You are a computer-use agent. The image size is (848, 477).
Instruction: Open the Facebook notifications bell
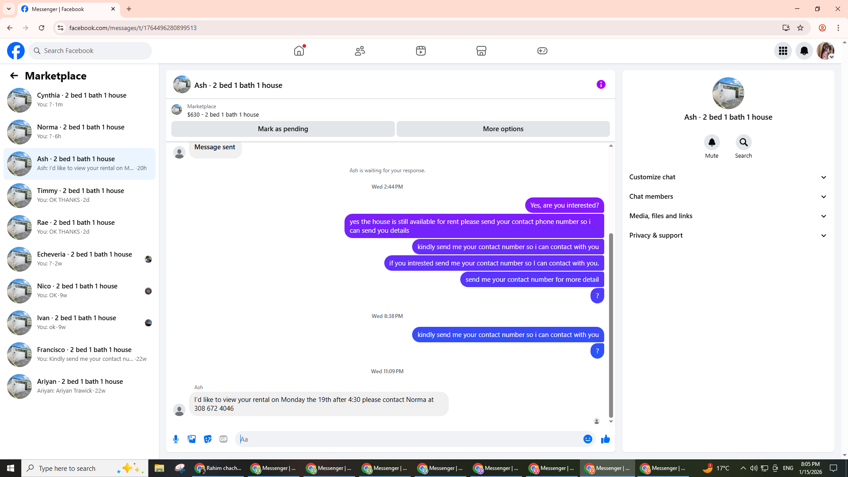[x=804, y=51]
